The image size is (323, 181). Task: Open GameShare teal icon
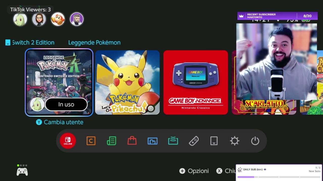[x=173, y=141]
